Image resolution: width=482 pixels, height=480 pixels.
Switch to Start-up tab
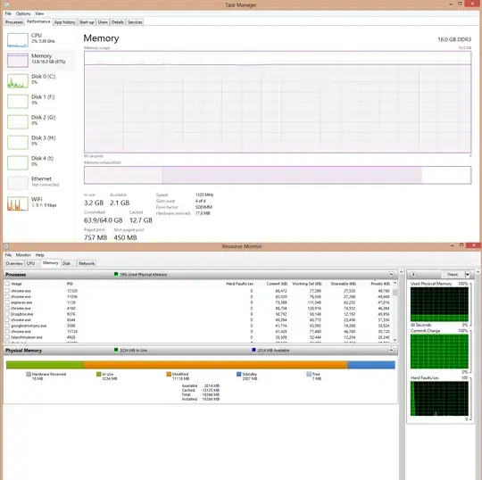87,22
